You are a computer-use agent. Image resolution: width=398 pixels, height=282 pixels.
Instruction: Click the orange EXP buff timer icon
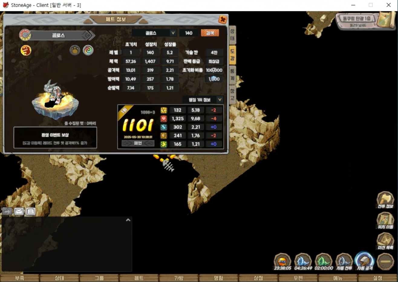pyautogui.click(x=282, y=261)
